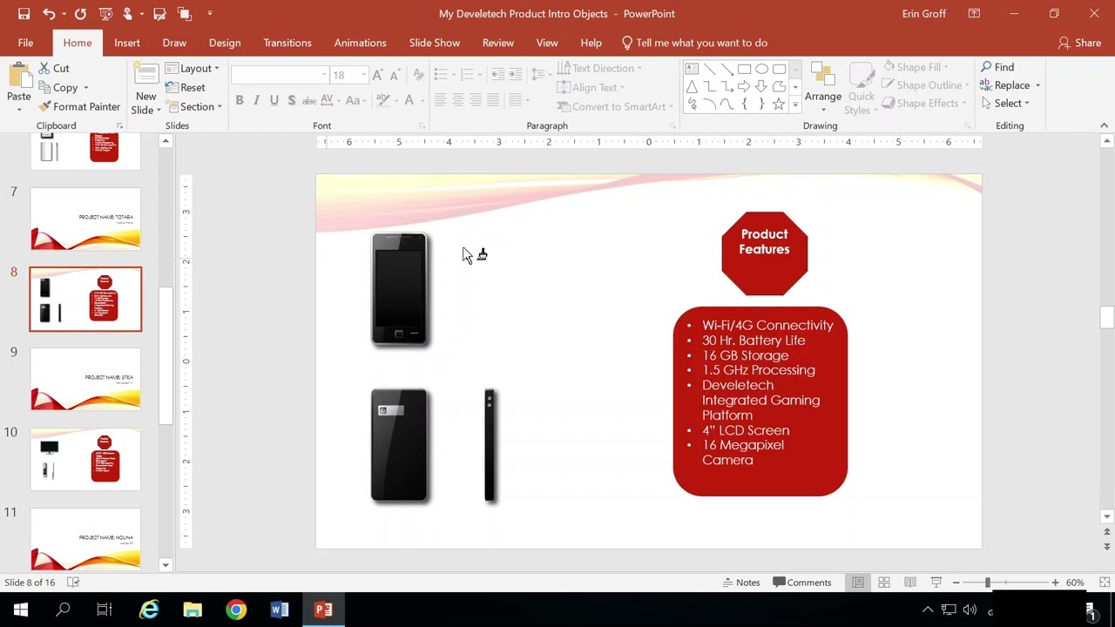Pick the oval shape in the shapes gallery
The image size is (1115, 627).
pyautogui.click(x=761, y=69)
